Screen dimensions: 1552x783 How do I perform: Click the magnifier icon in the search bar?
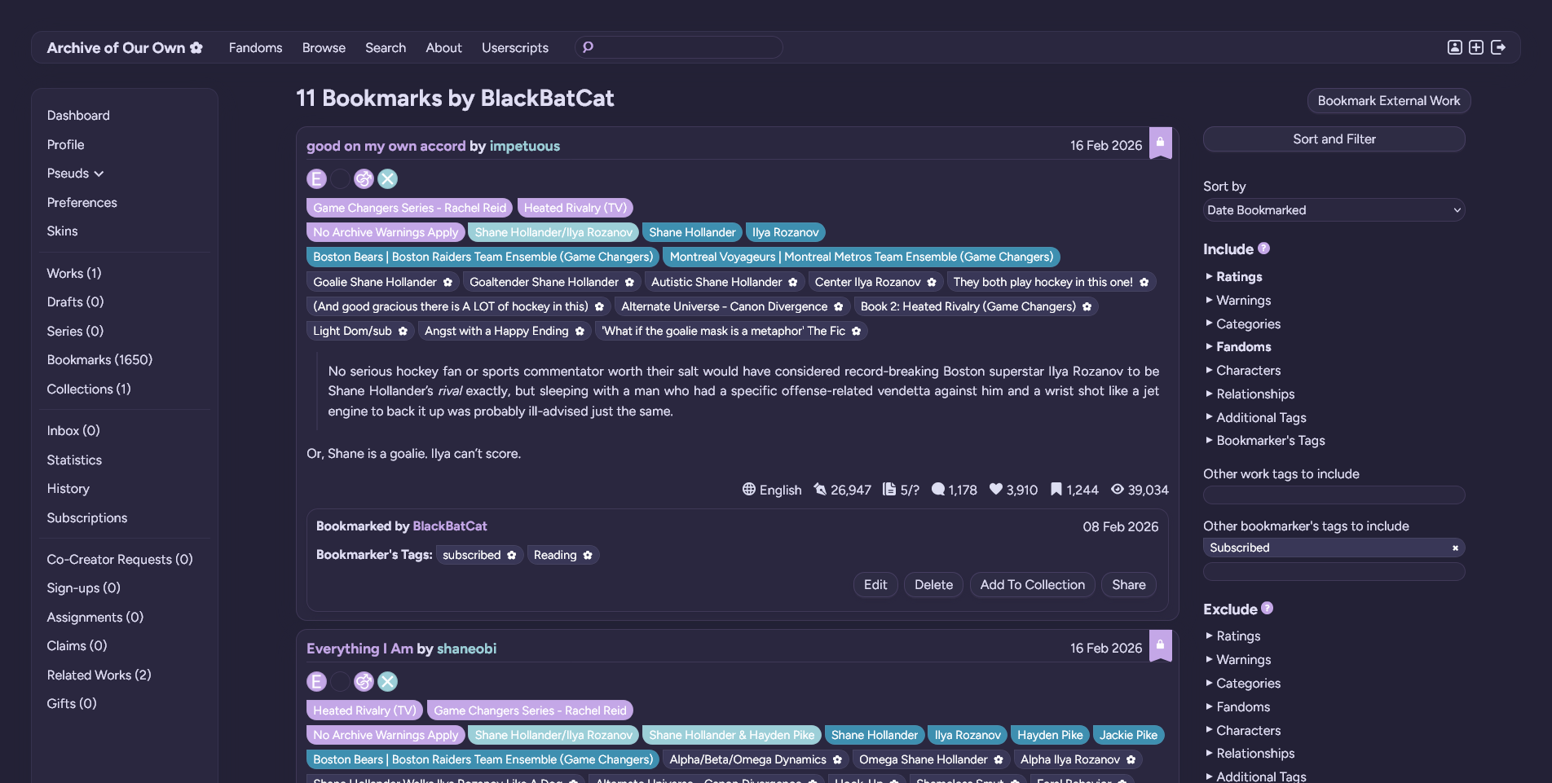[x=588, y=47]
